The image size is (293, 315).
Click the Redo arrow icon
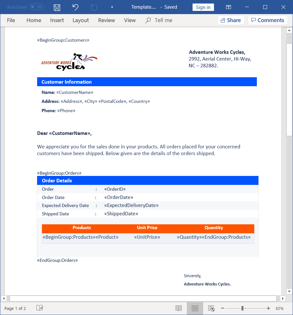(94, 7)
